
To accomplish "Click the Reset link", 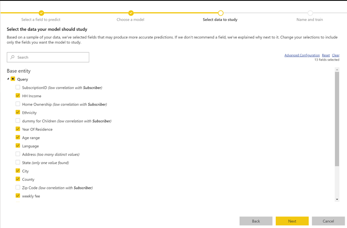I will pyautogui.click(x=326, y=55).
